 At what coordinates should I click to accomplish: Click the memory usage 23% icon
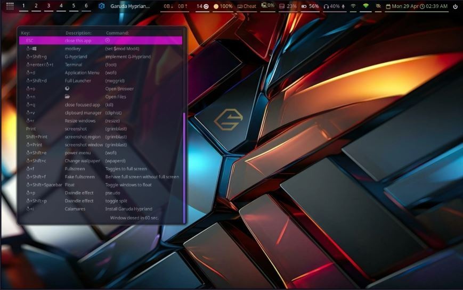pyautogui.click(x=288, y=6)
